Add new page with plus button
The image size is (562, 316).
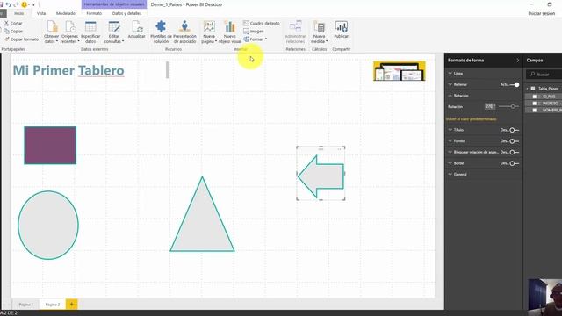[x=71, y=305]
